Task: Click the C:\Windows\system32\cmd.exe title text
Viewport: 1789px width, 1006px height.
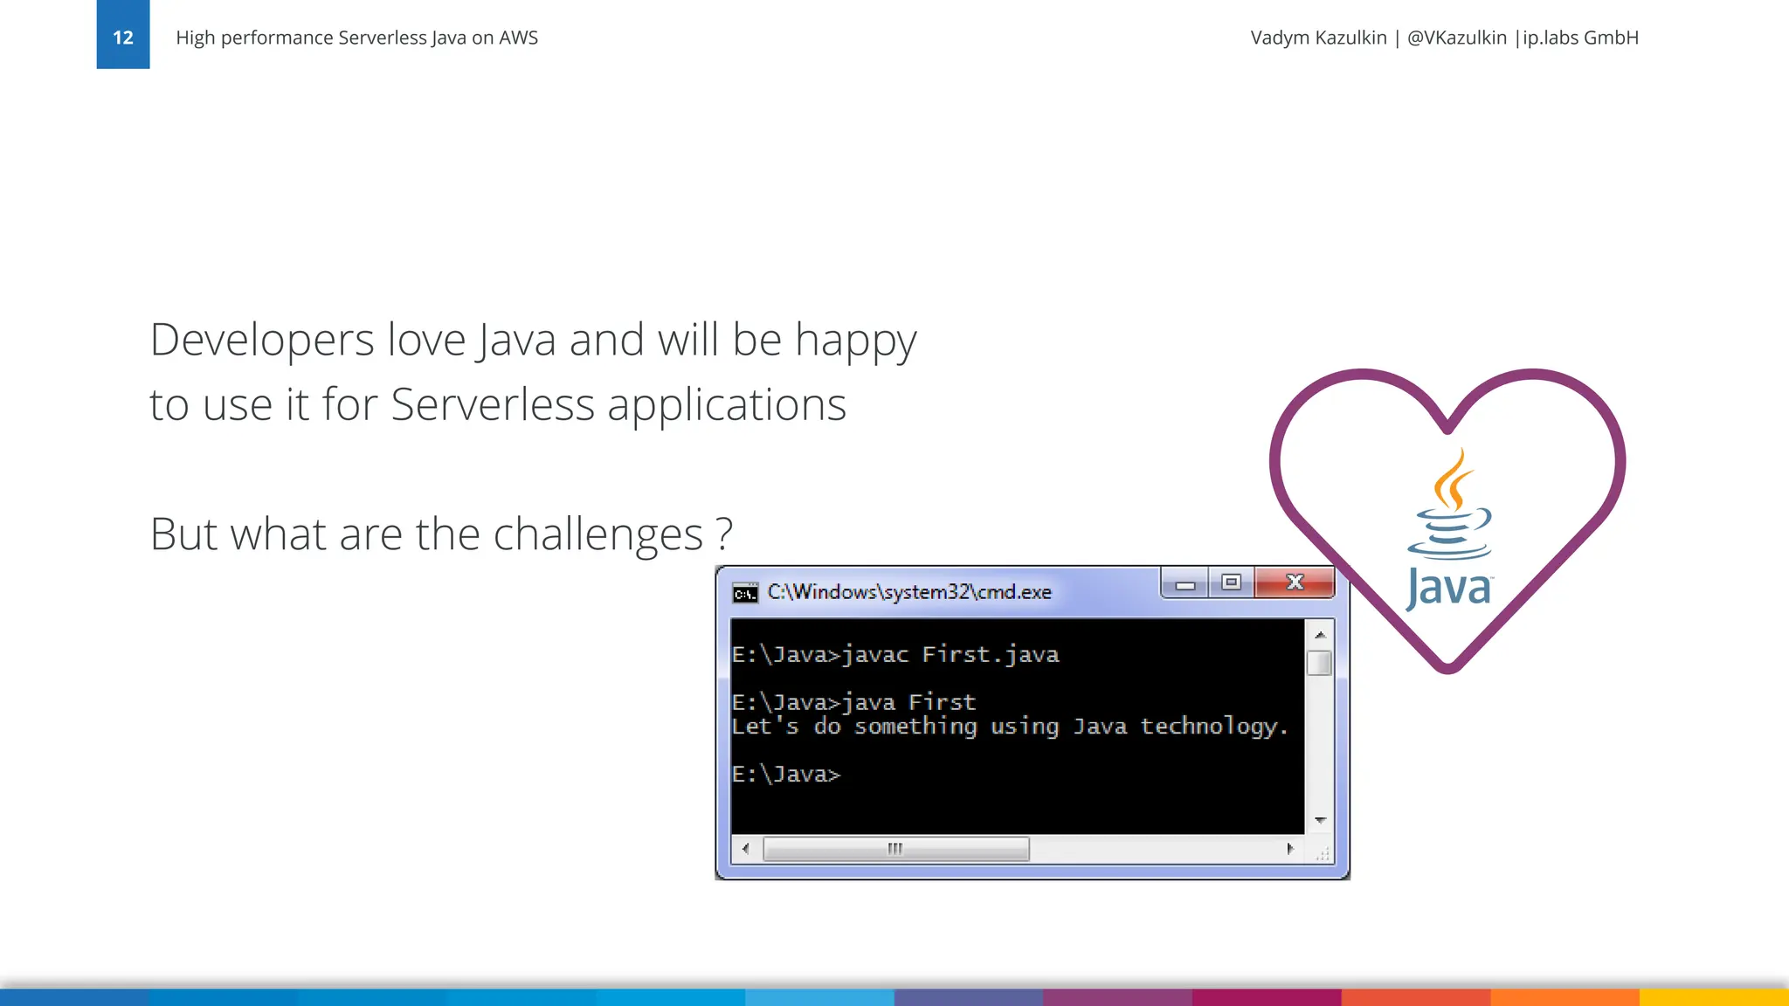Action: point(908,592)
